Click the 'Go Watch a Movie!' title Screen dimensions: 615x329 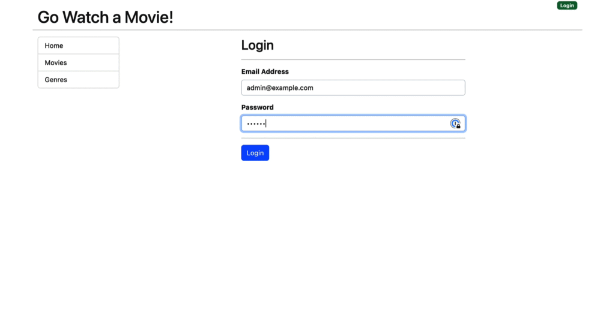coord(105,17)
